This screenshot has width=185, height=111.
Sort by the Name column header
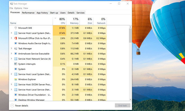pyautogui.click(x=31, y=21)
